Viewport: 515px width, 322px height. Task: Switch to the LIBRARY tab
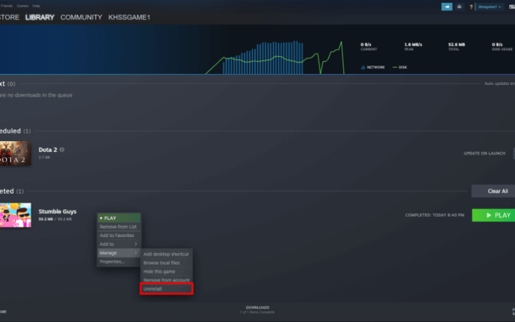(40, 17)
